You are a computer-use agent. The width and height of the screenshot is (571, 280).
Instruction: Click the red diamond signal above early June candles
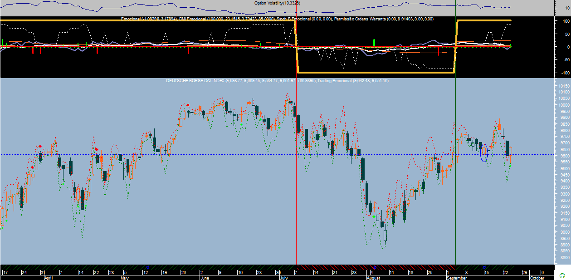[x=188, y=105]
